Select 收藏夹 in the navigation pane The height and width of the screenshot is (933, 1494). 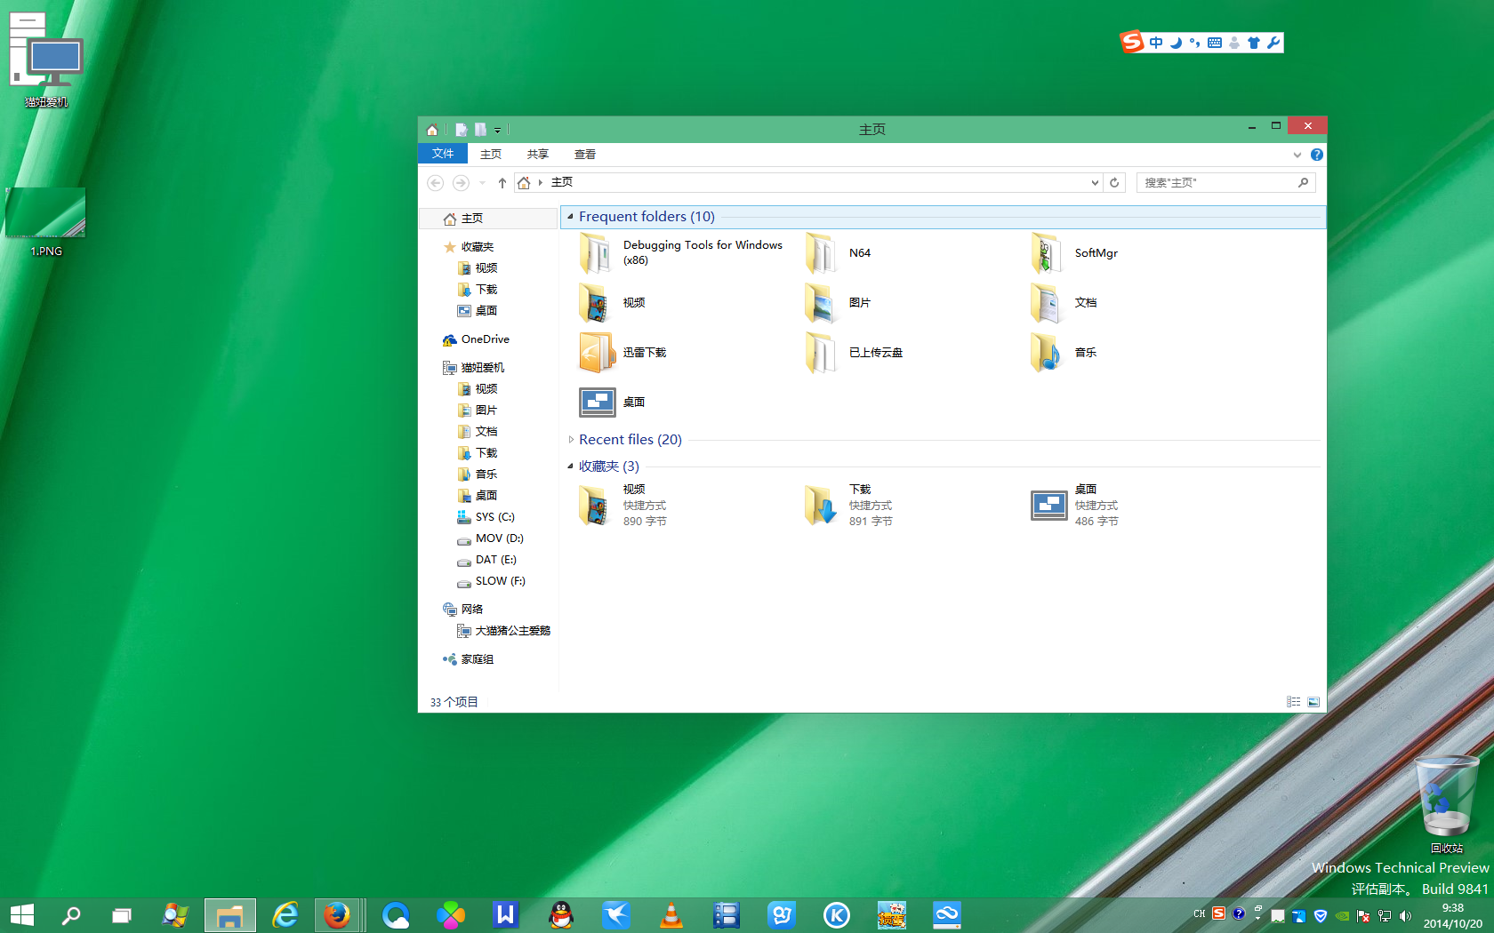pos(469,247)
